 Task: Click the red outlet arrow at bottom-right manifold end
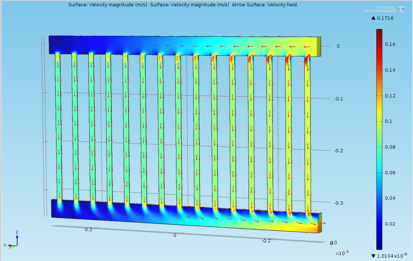coord(322,223)
